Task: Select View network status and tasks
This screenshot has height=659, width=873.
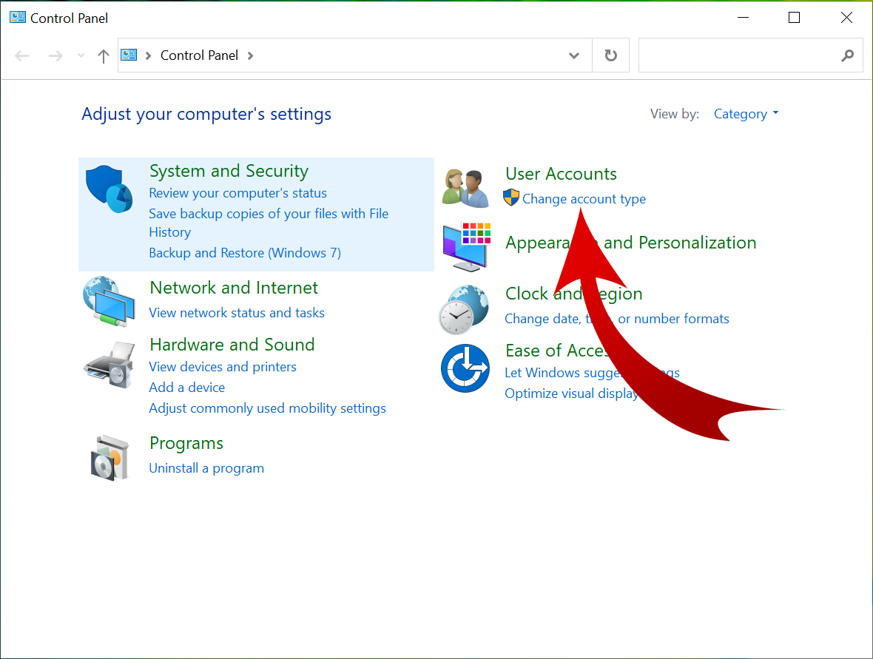Action: [x=237, y=313]
